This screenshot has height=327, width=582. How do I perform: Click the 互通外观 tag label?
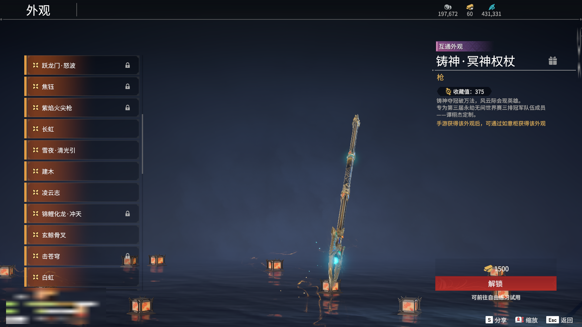[x=451, y=47]
